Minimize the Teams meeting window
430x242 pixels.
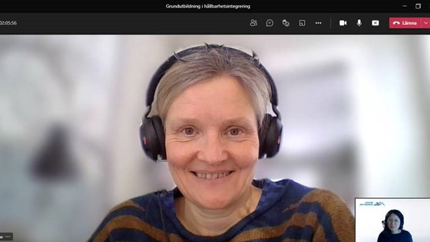tap(405, 6)
